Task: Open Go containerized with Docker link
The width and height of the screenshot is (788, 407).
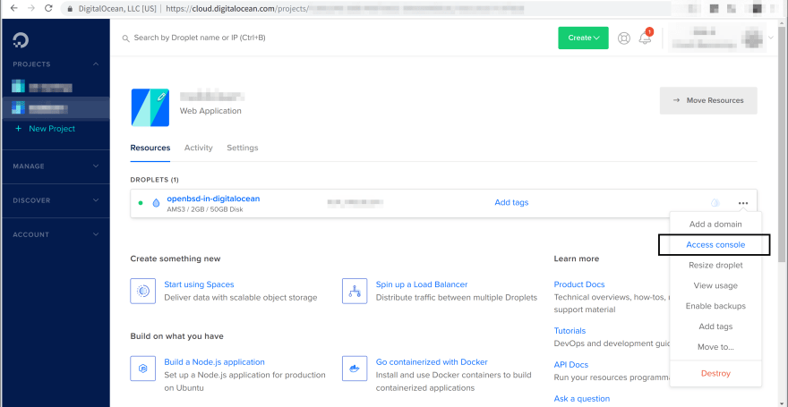Action: (x=432, y=362)
